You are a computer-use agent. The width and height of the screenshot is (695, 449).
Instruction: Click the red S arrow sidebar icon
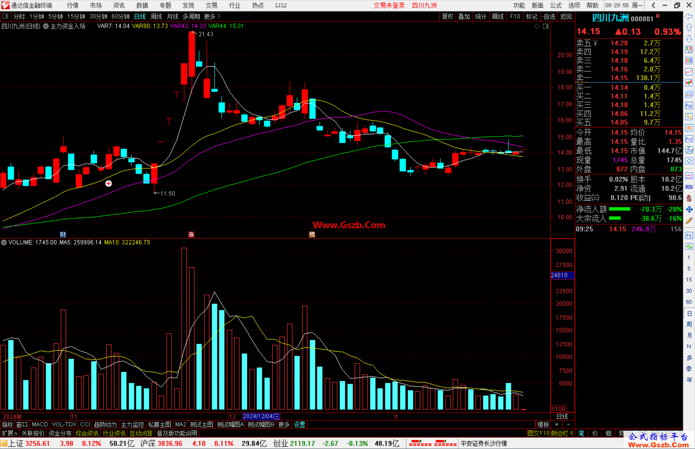(x=689, y=198)
